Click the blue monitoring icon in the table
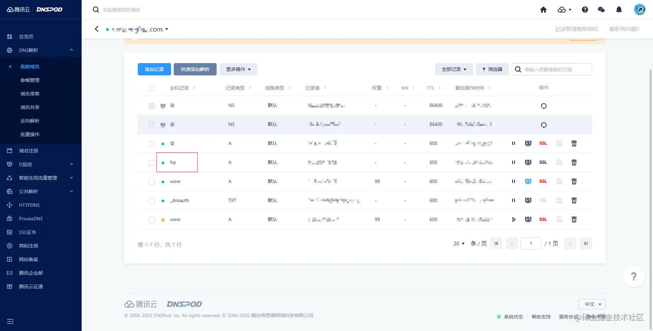The image size is (653, 331). click(x=528, y=181)
